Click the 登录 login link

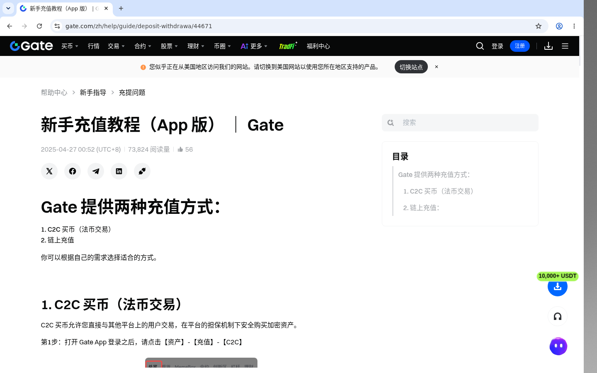point(498,46)
